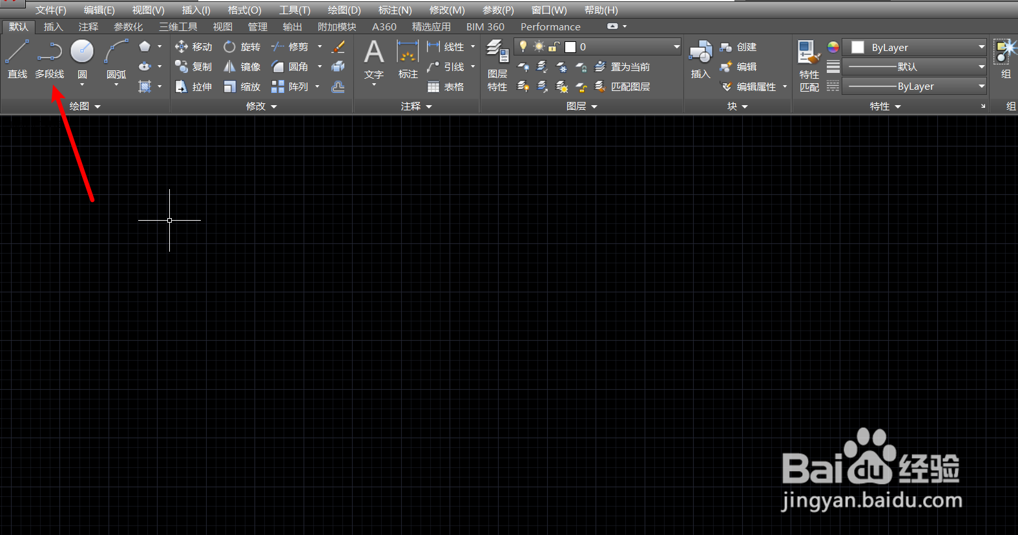Expand the 注释 panel

(417, 106)
